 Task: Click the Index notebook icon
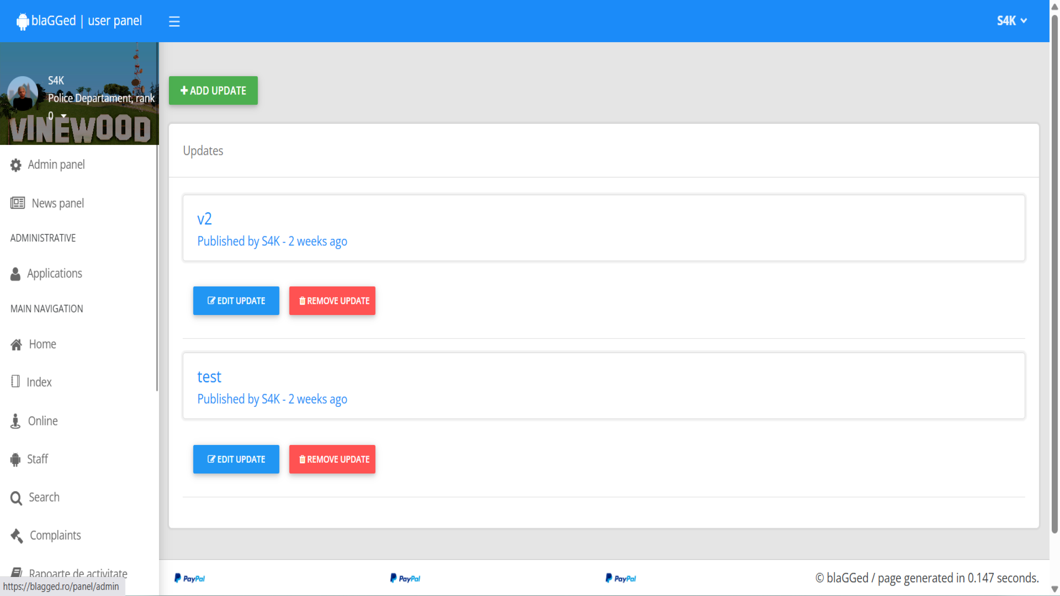(x=15, y=382)
